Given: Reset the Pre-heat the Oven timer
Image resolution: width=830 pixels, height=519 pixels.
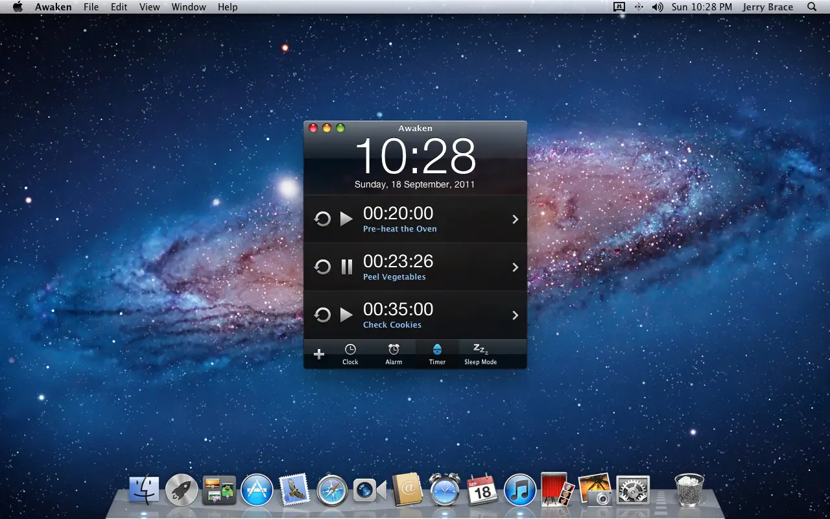Looking at the screenshot, I should 322,219.
